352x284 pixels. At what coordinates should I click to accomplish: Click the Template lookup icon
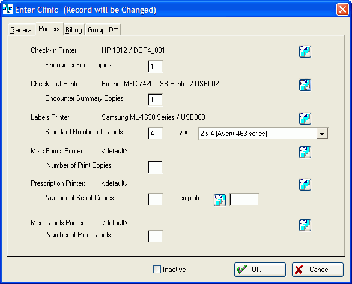[220, 200]
